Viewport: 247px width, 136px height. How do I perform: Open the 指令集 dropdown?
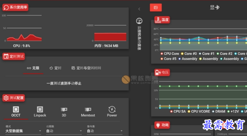(105, 131)
